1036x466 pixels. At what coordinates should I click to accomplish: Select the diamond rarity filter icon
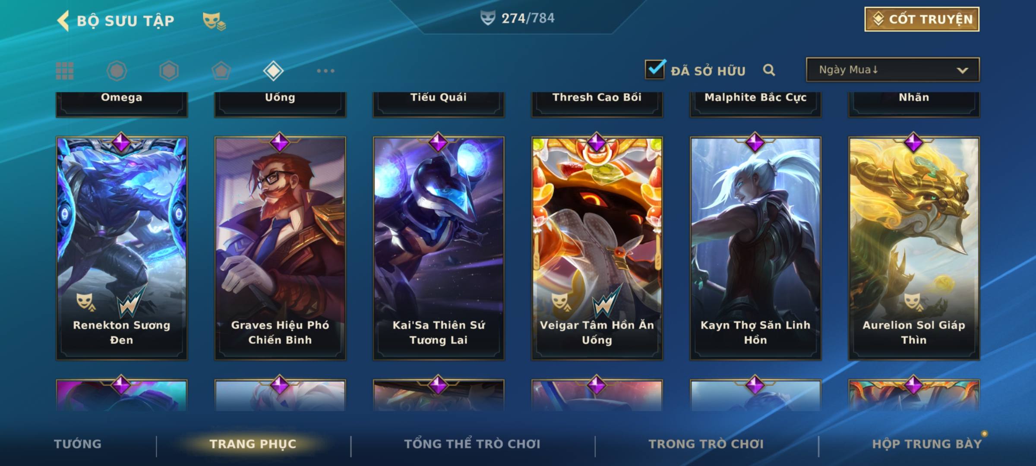(273, 71)
